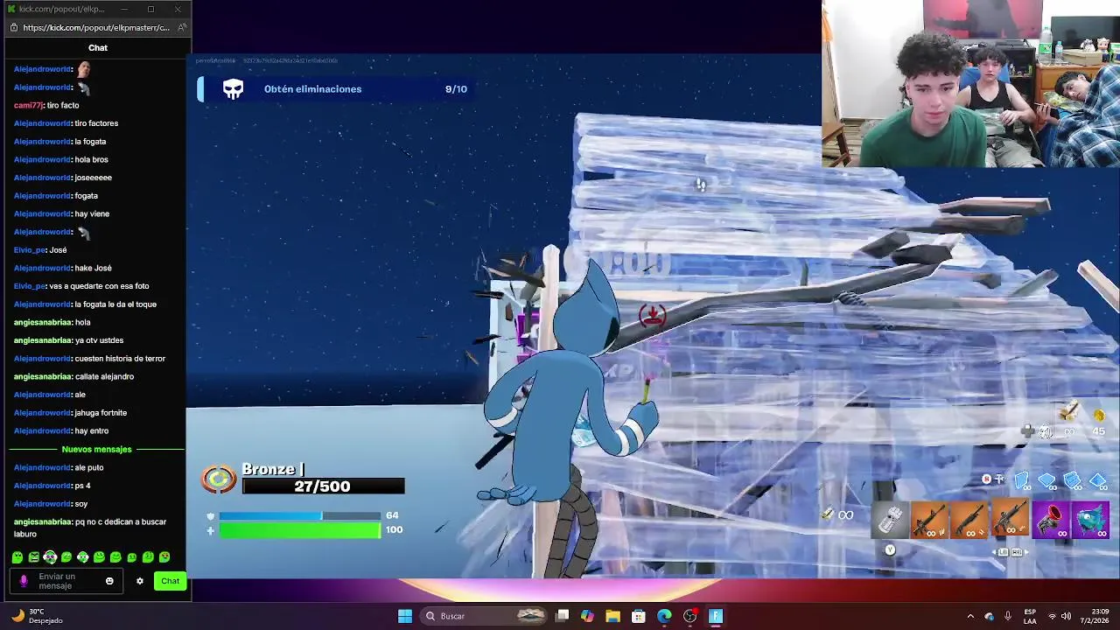Click the green health bar showing 100
Image resolution: width=1120 pixels, height=630 pixels.
[x=299, y=530]
